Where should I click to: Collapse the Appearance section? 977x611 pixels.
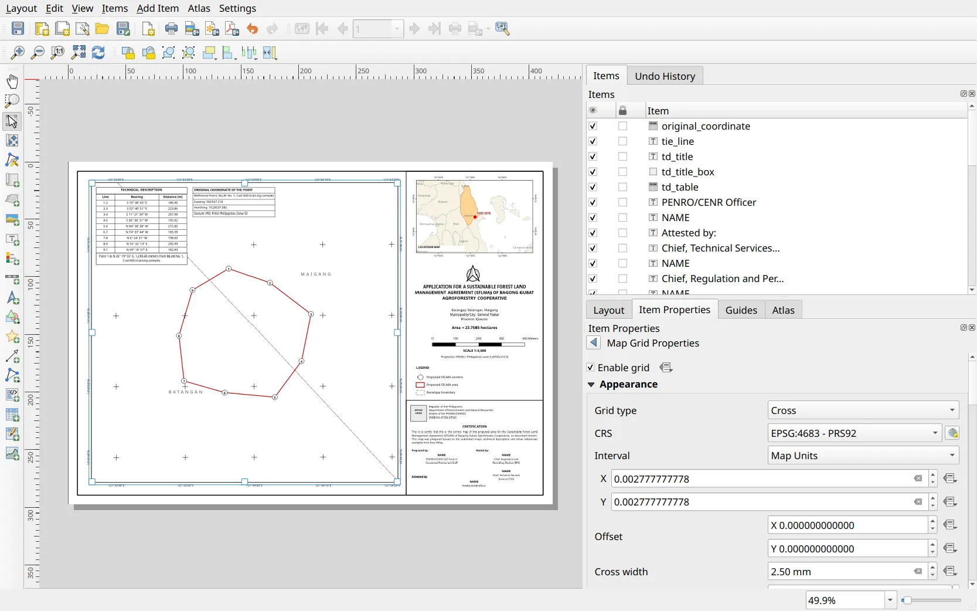(x=591, y=385)
